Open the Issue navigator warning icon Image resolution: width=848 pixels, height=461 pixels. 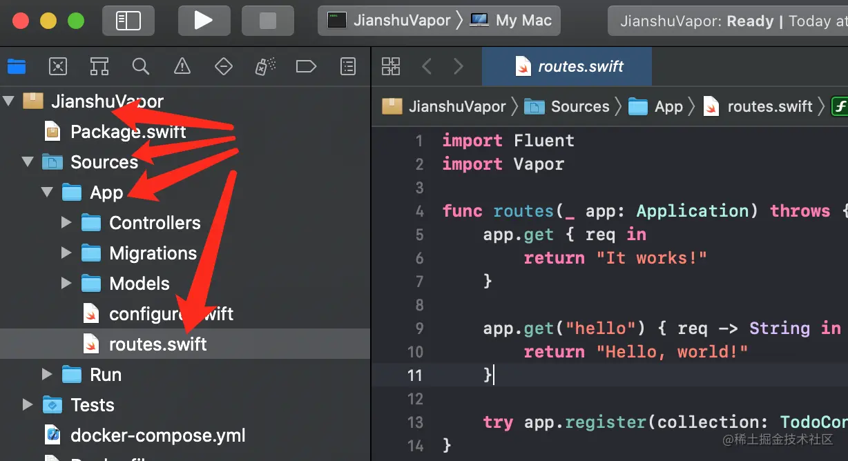tap(182, 66)
